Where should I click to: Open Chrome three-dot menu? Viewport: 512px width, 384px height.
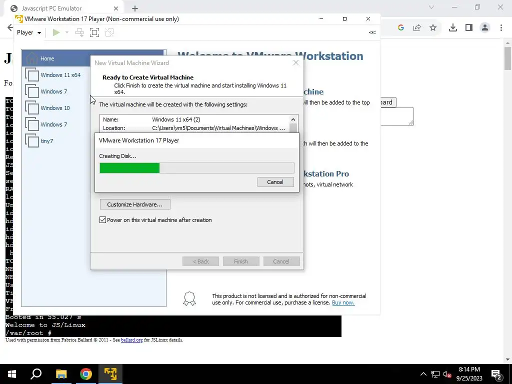tap(501, 27)
